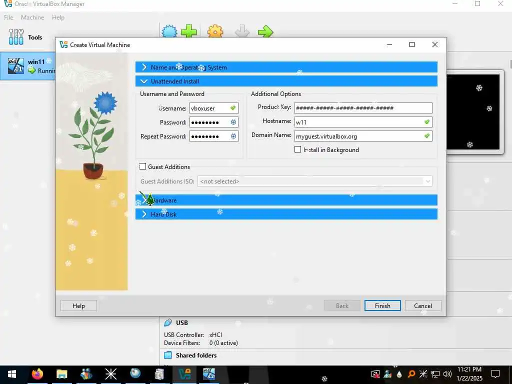Open the File menu in VirtualBox Manager
512x384 pixels.
click(x=8, y=17)
